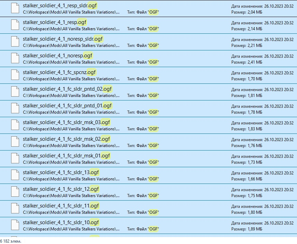Image resolution: width=297 pixels, height=244 pixels.
Task: Select file name stalker_soldier_4_1_fc_sldr_13.ogf
Action: [x=61, y=172]
